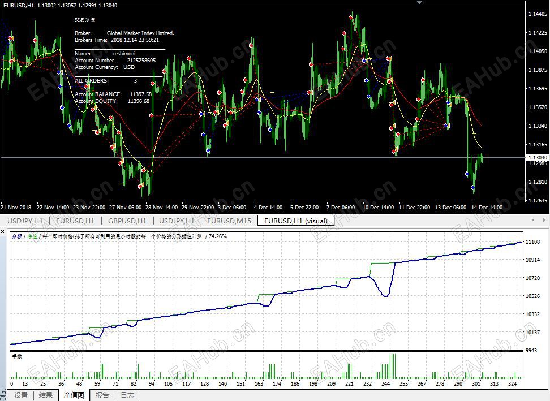The width and height of the screenshot is (550, 401).
Task: Click the Account Number 2125258605
Action: (141, 61)
